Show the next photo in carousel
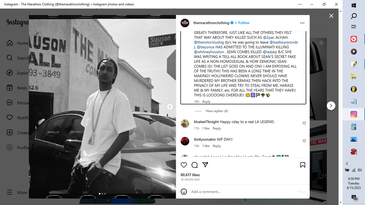The height and width of the screenshot is (205, 365). 170,107
